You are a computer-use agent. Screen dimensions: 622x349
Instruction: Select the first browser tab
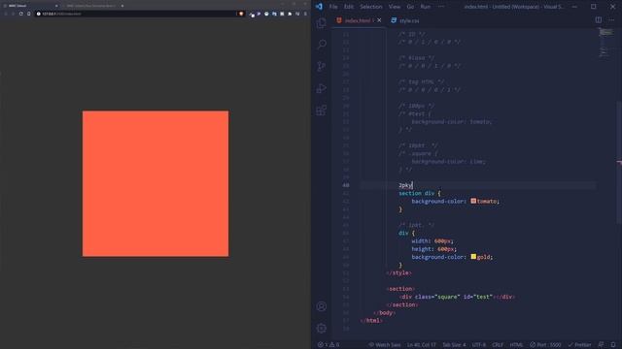point(31,6)
